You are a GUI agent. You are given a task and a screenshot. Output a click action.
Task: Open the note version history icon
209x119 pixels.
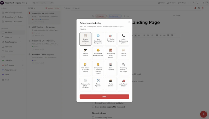199,8
